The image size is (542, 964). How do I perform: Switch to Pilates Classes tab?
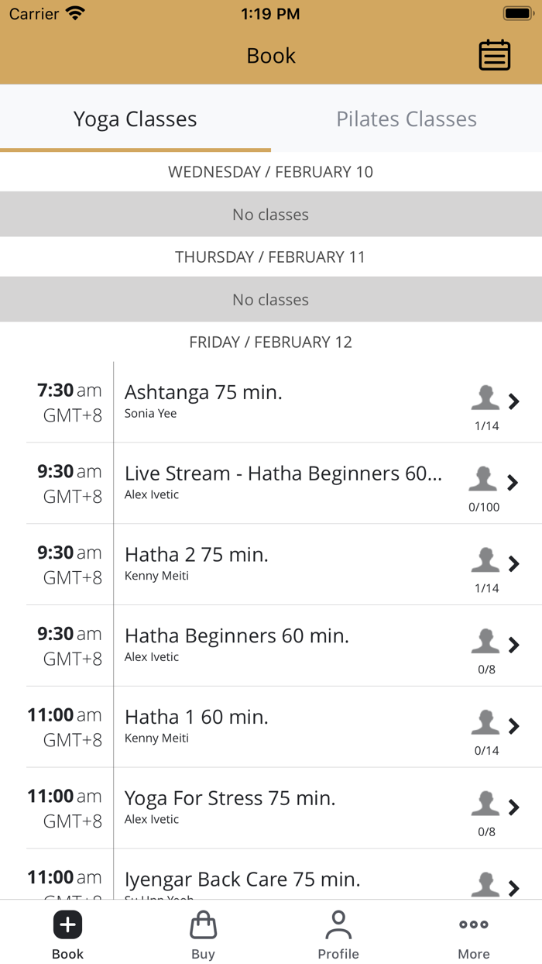[x=406, y=119]
